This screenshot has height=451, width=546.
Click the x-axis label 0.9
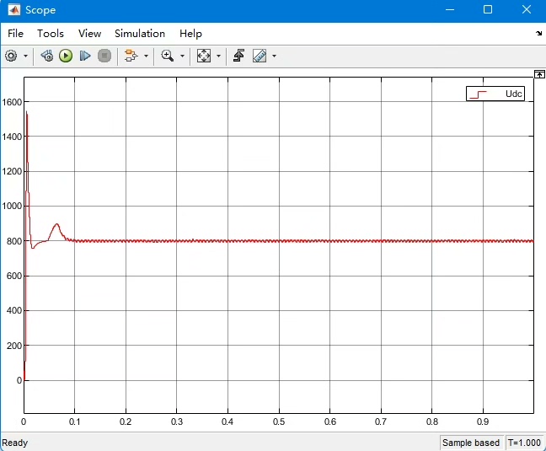[x=483, y=421]
